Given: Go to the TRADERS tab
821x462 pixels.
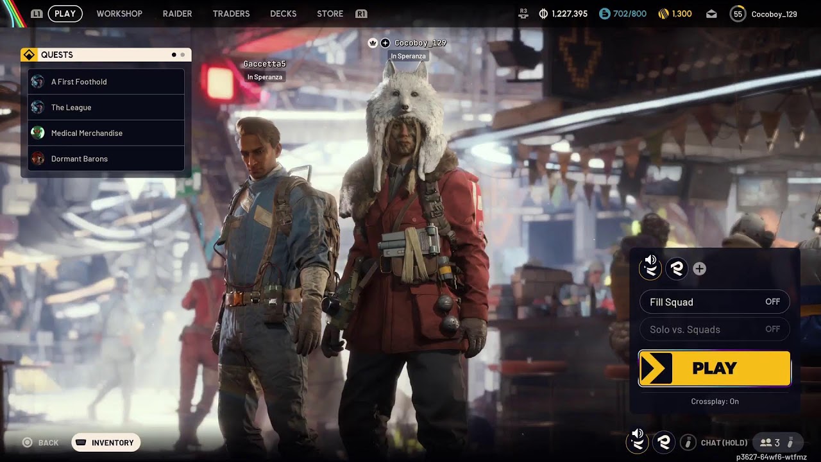Looking at the screenshot, I should pos(231,13).
